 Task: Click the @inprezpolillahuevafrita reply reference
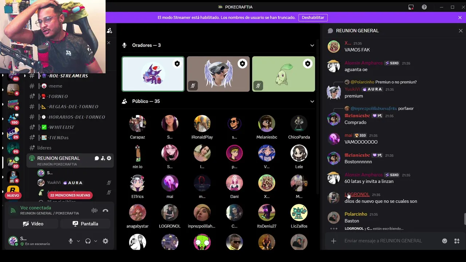point(374,108)
